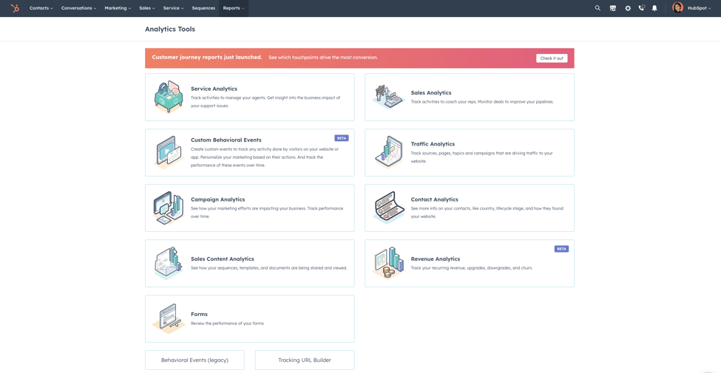
Task: Open Sequences from the top navigation
Action: coord(203,8)
